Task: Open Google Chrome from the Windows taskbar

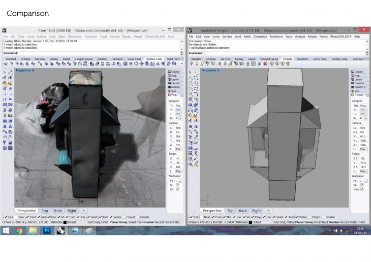Action: [19, 231]
